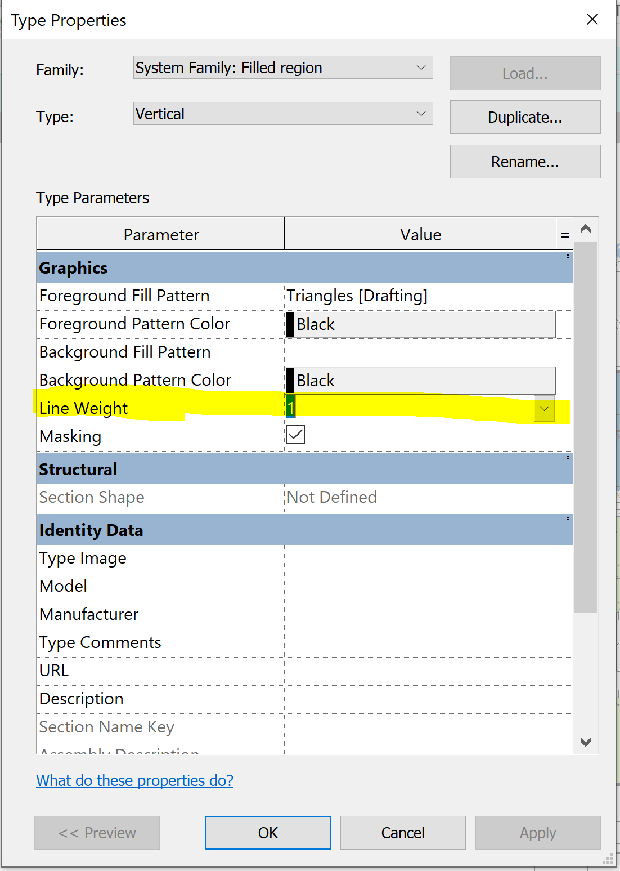Screen dimensions: 620x871
Task: Open the Family dropdown
Action: point(421,67)
